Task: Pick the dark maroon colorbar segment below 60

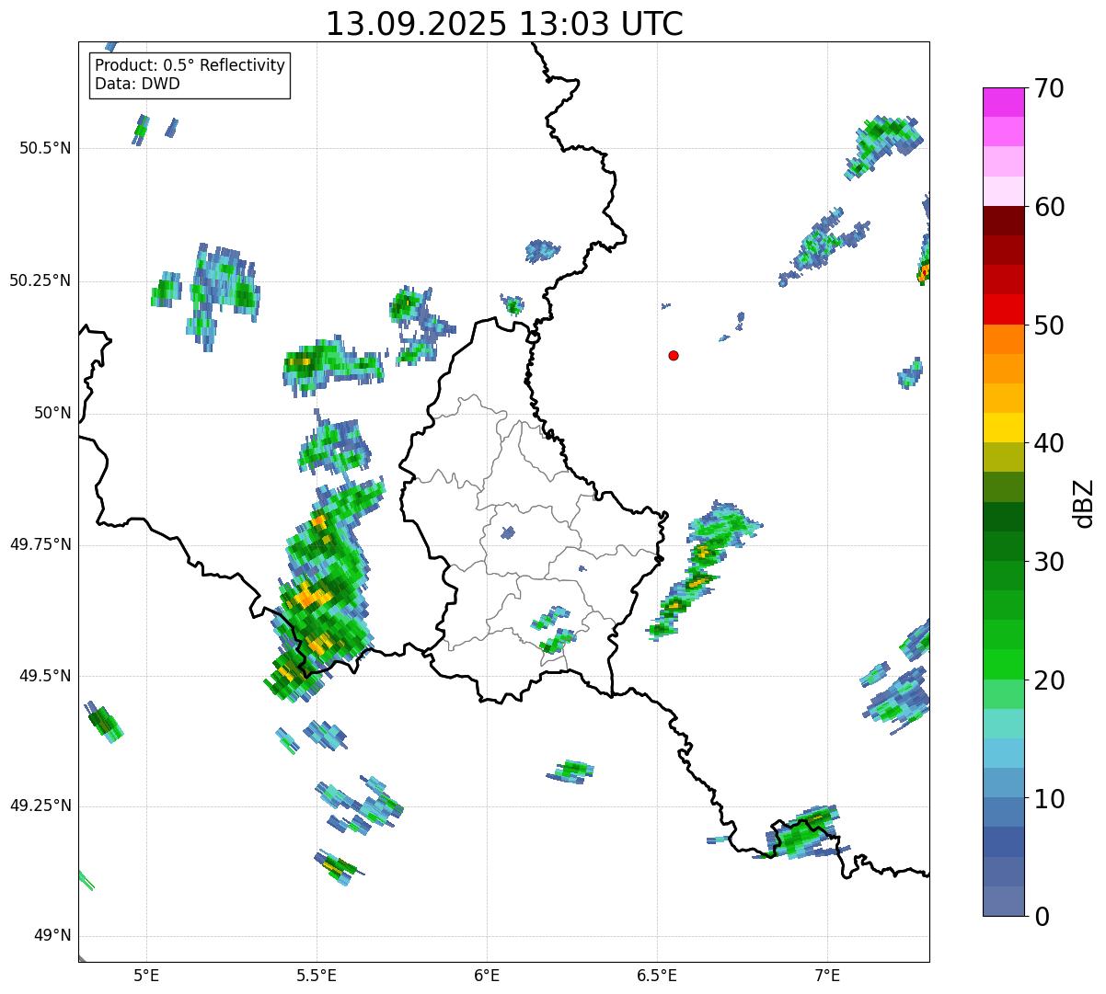Action: tap(1004, 221)
